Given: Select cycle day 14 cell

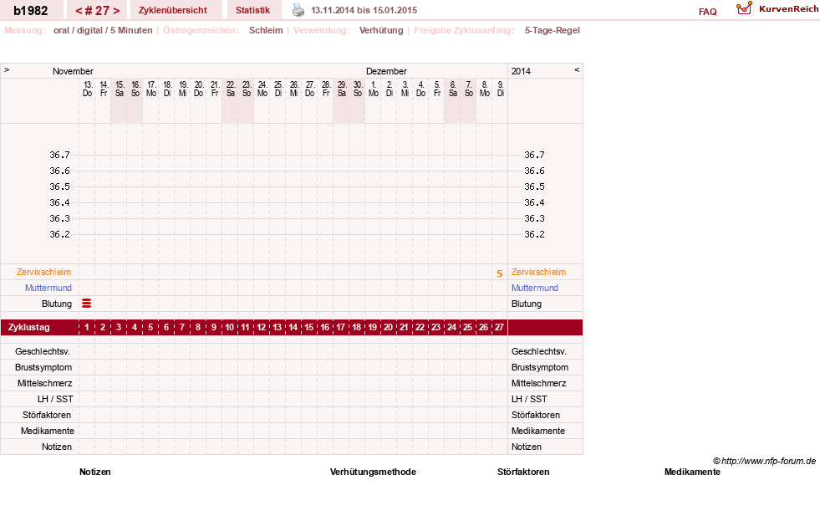Looking at the screenshot, I should click(293, 327).
